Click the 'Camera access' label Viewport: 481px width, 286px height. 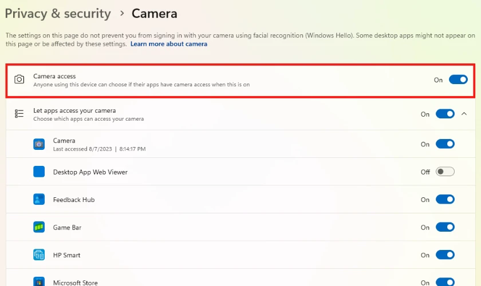click(54, 76)
